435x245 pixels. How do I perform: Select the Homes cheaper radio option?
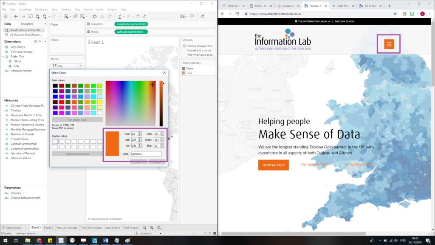[184, 46]
